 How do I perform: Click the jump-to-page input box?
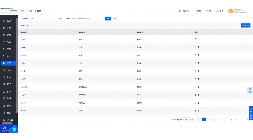(x=243, y=120)
